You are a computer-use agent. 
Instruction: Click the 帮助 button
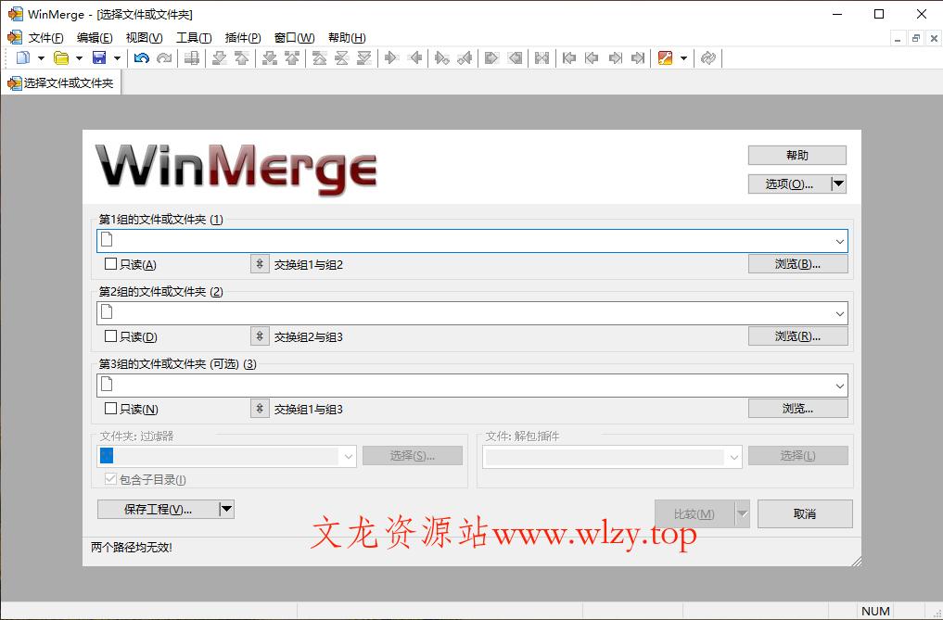click(x=796, y=154)
